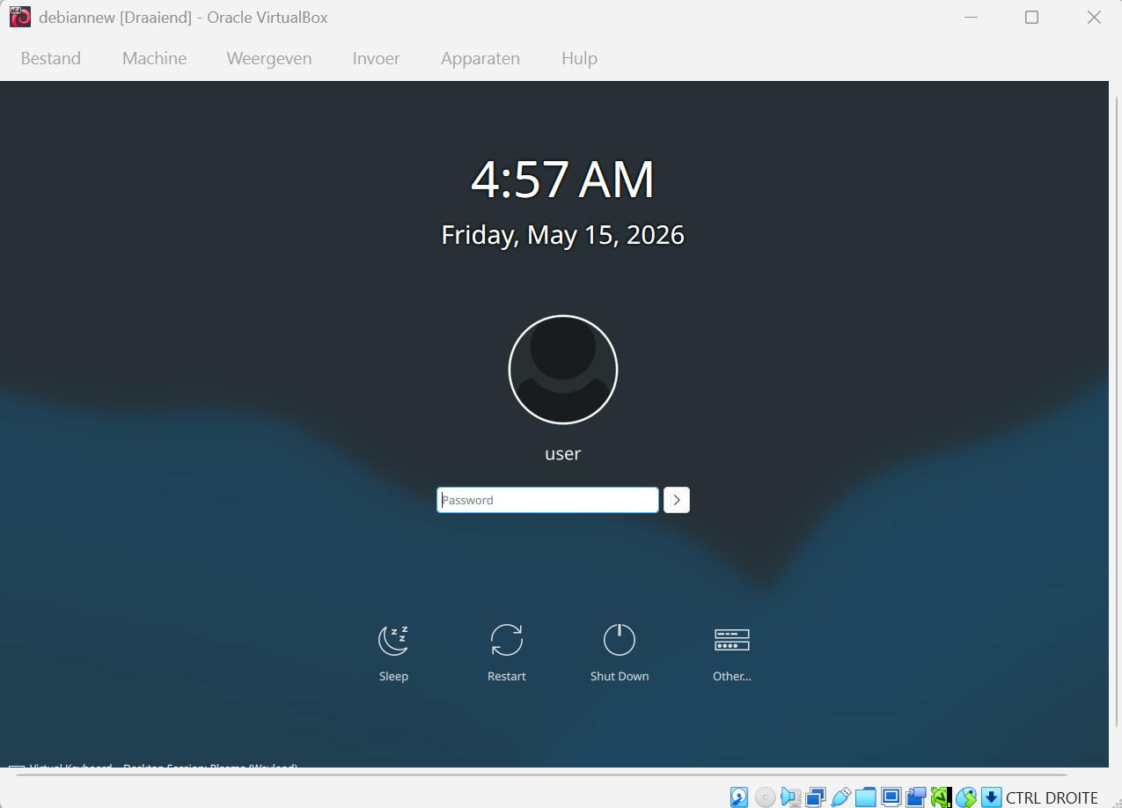Click the 'user' account name
Screen dimensions: 1122x808
coord(563,454)
